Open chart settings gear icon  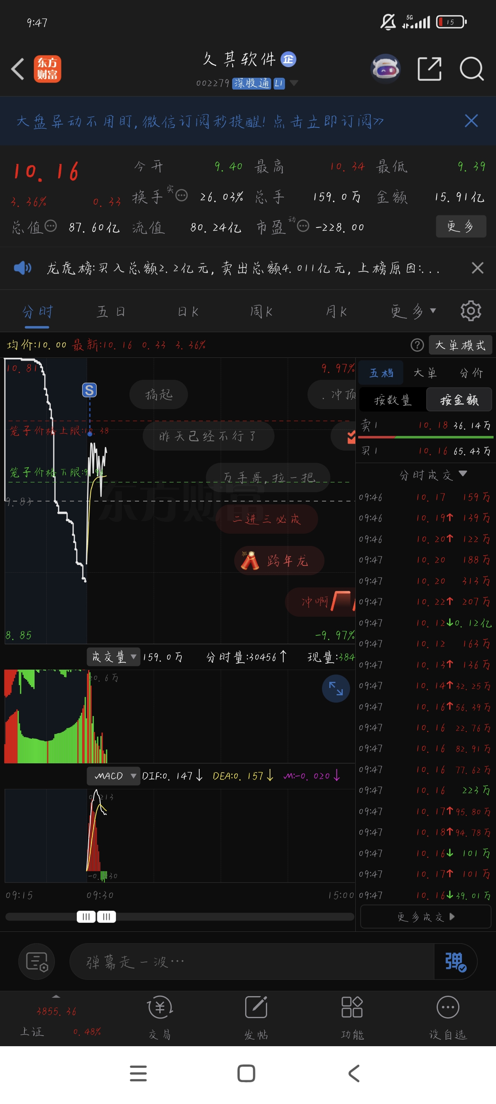pos(471,311)
